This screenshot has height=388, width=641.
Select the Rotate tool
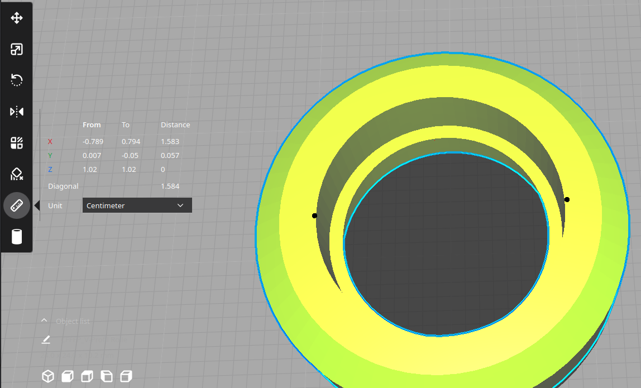17,80
